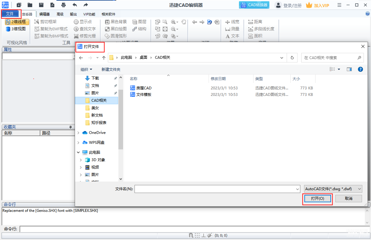
Task: Click the help question mark in dialog
Action: [360, 69]
